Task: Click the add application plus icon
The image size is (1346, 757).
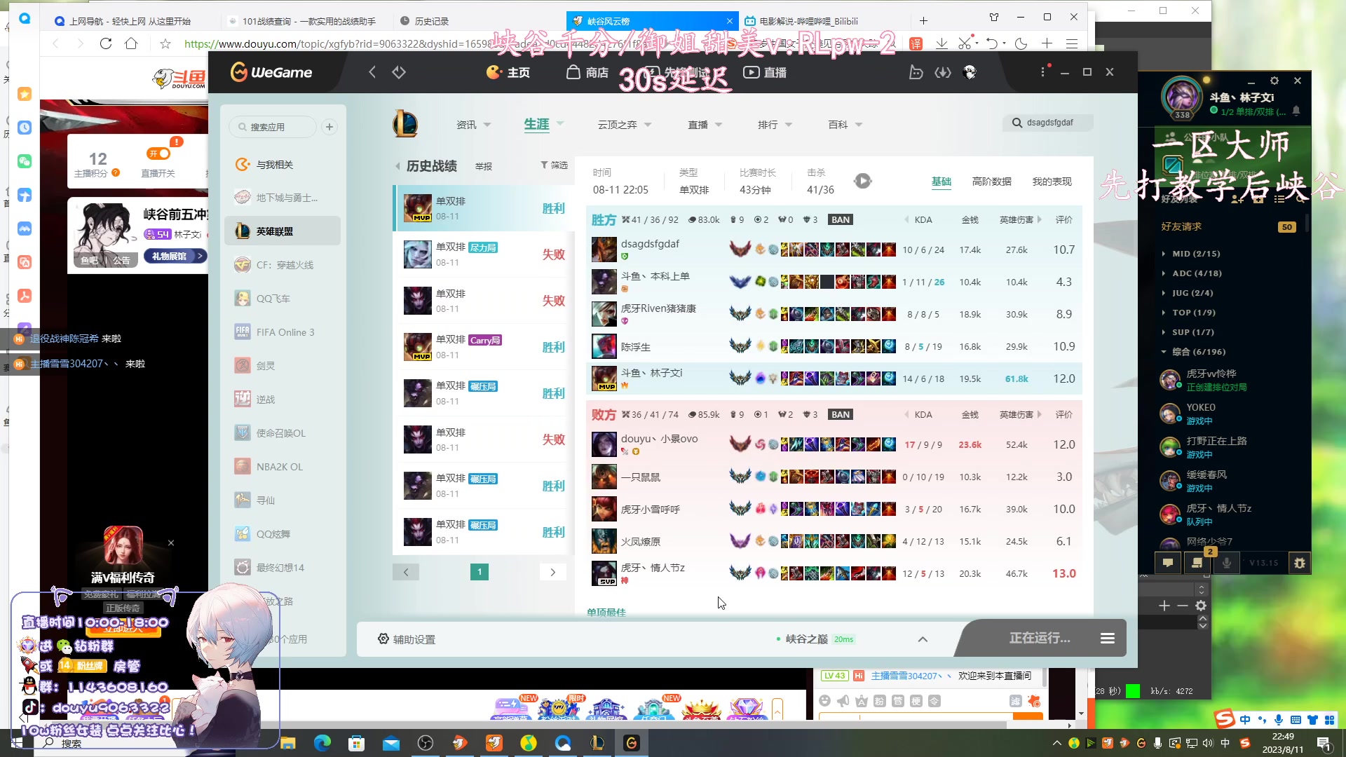Action: [329, 127]
